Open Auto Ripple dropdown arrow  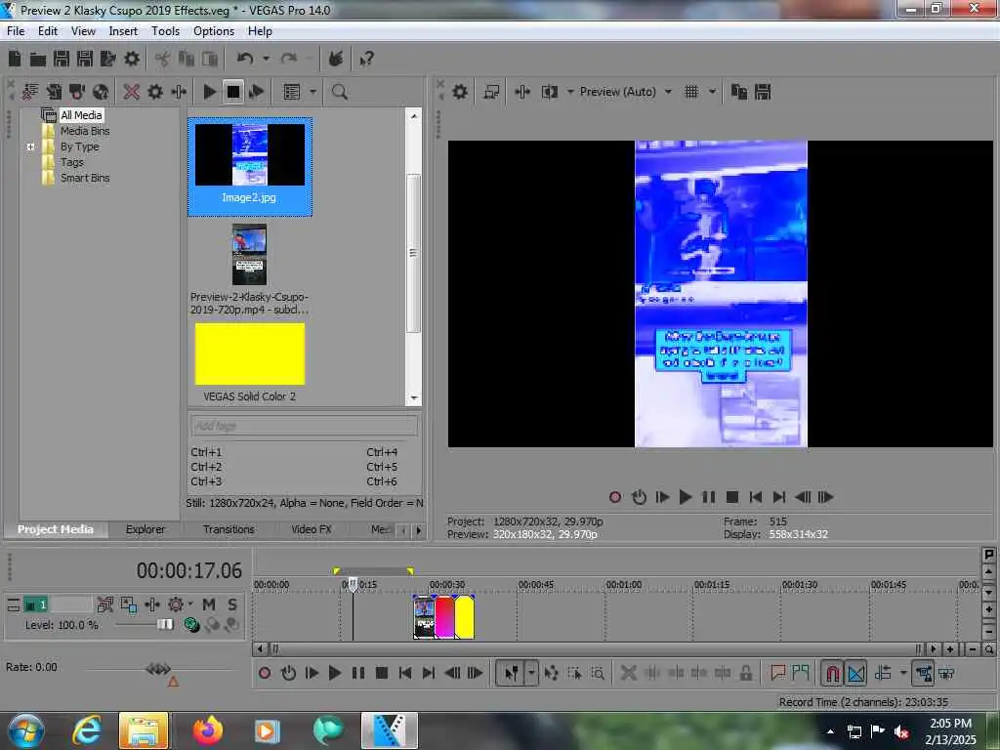pos(903,674)
